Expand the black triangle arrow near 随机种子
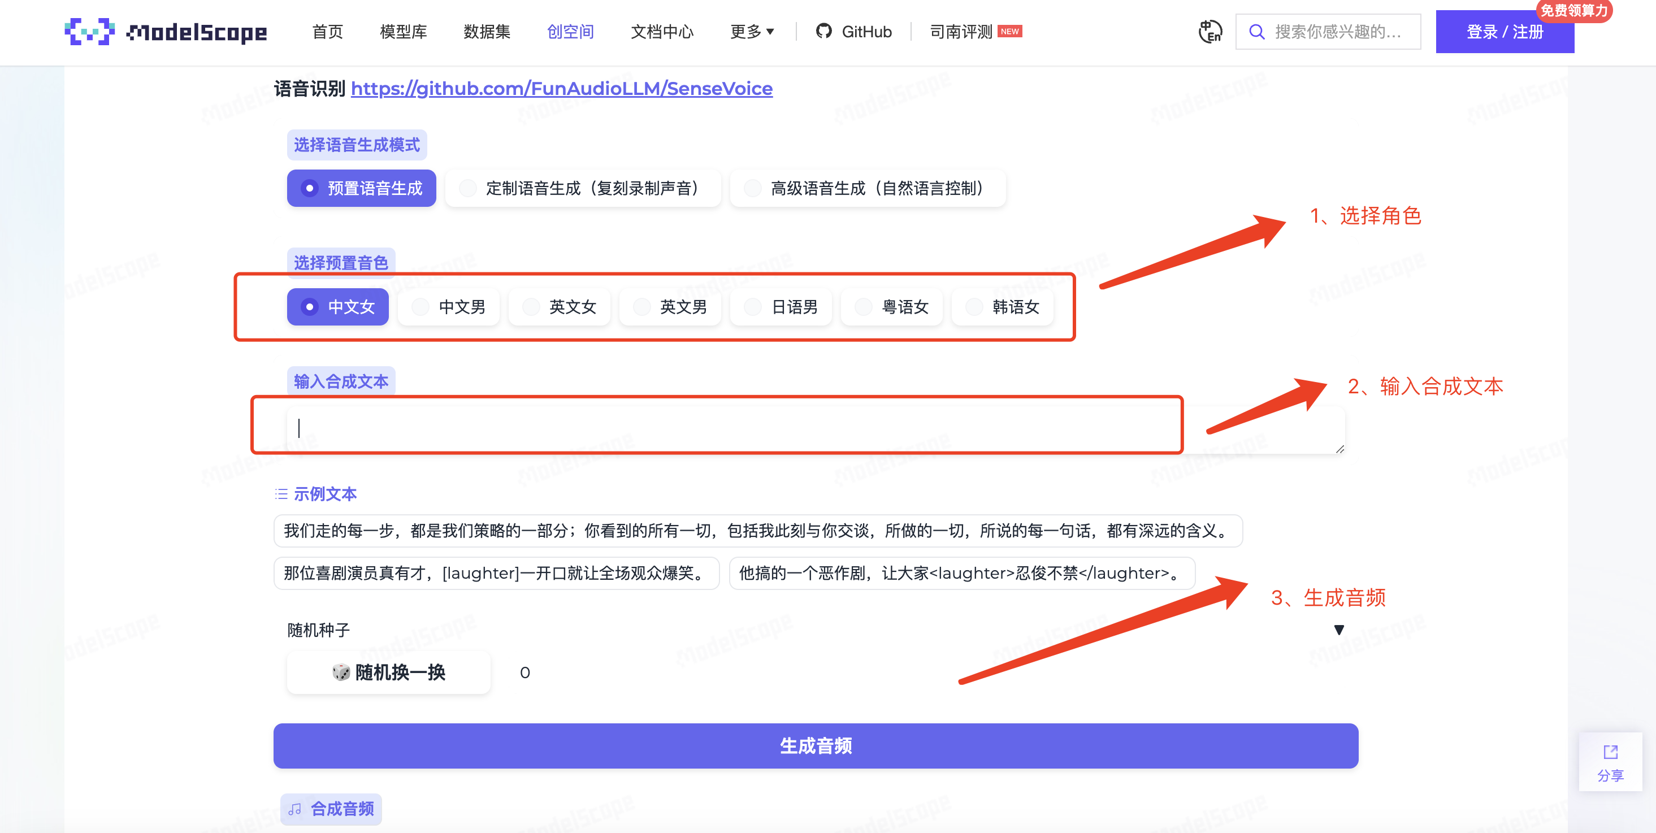 (1338, 630)
